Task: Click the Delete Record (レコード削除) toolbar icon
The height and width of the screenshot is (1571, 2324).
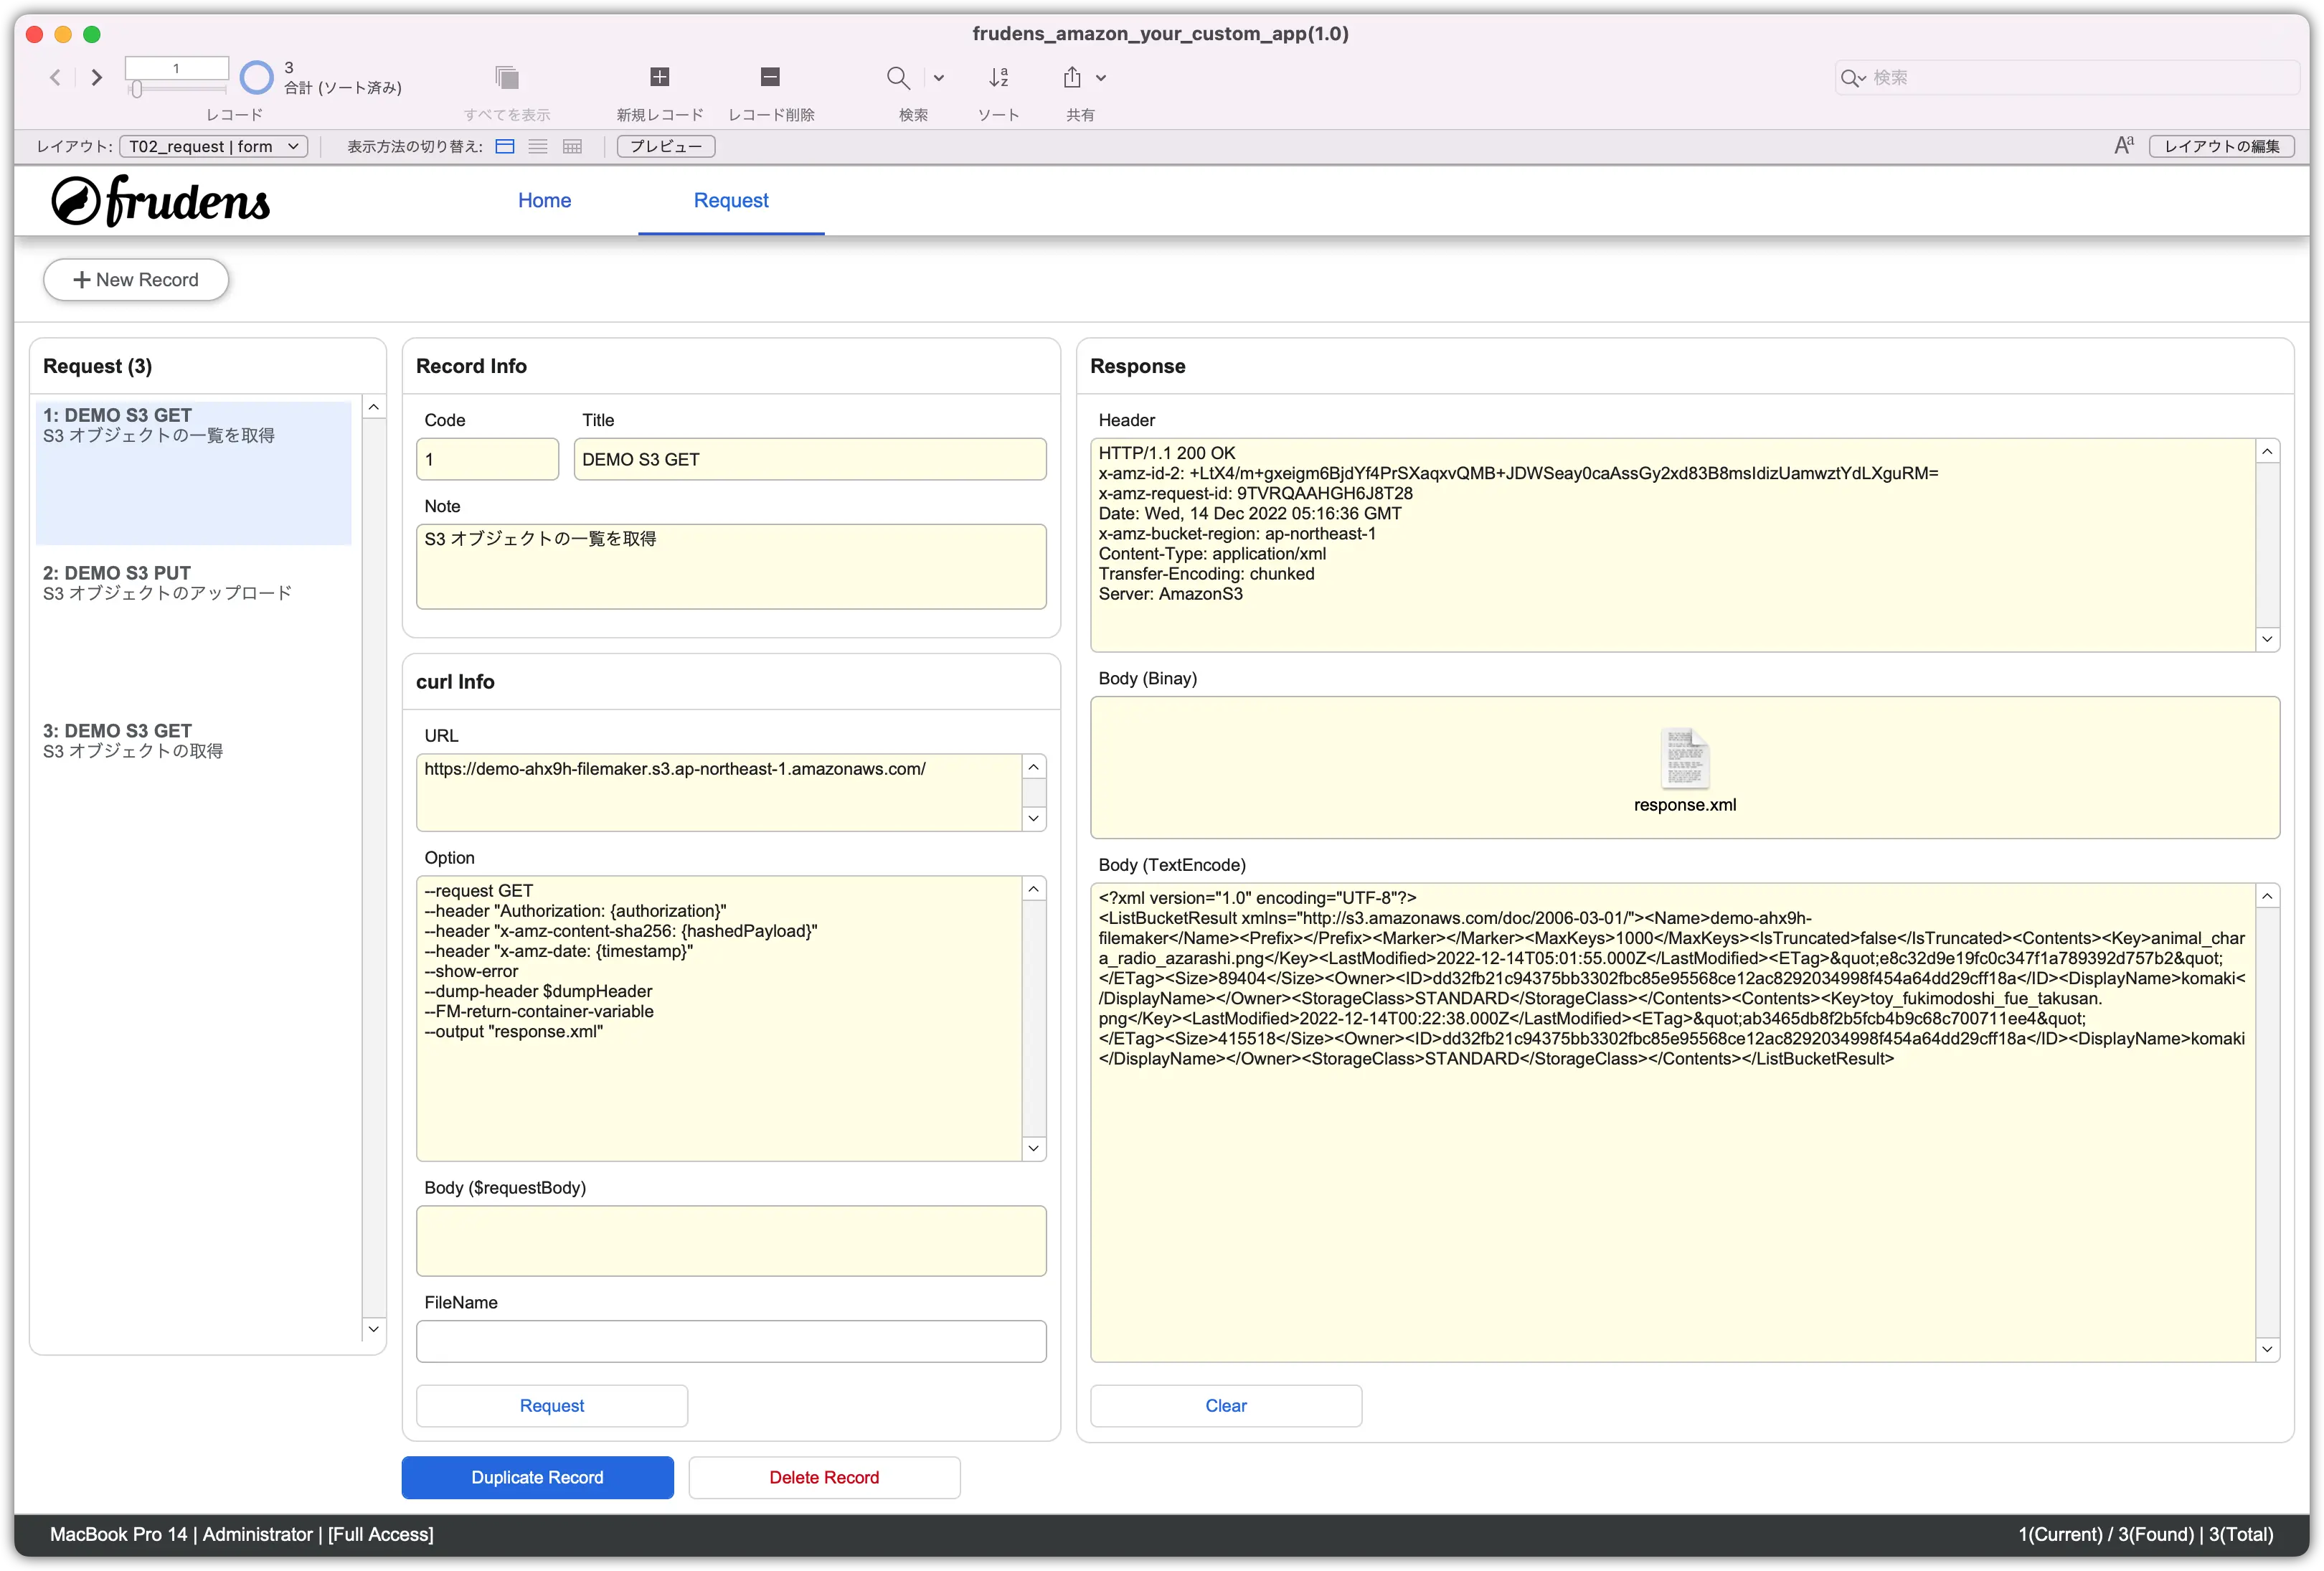Action: coord(769,77)
